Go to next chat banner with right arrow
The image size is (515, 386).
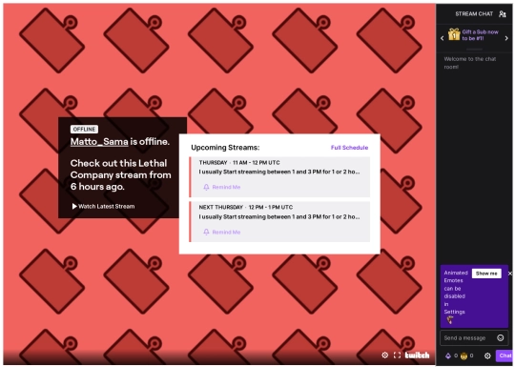click(506, 38)
